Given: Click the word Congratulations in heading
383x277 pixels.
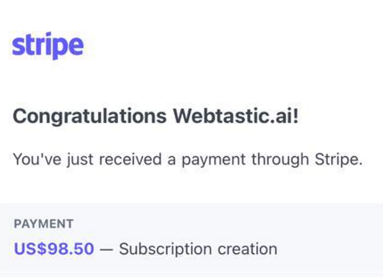Looking at the screenshot, I should pyautogui.click(x=89, y=117).
